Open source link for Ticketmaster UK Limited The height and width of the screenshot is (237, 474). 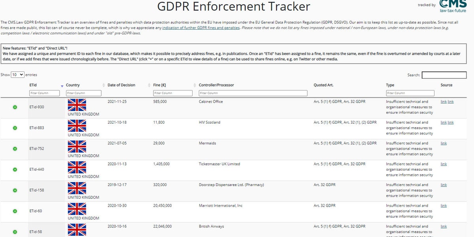click(x=444, y=164)
